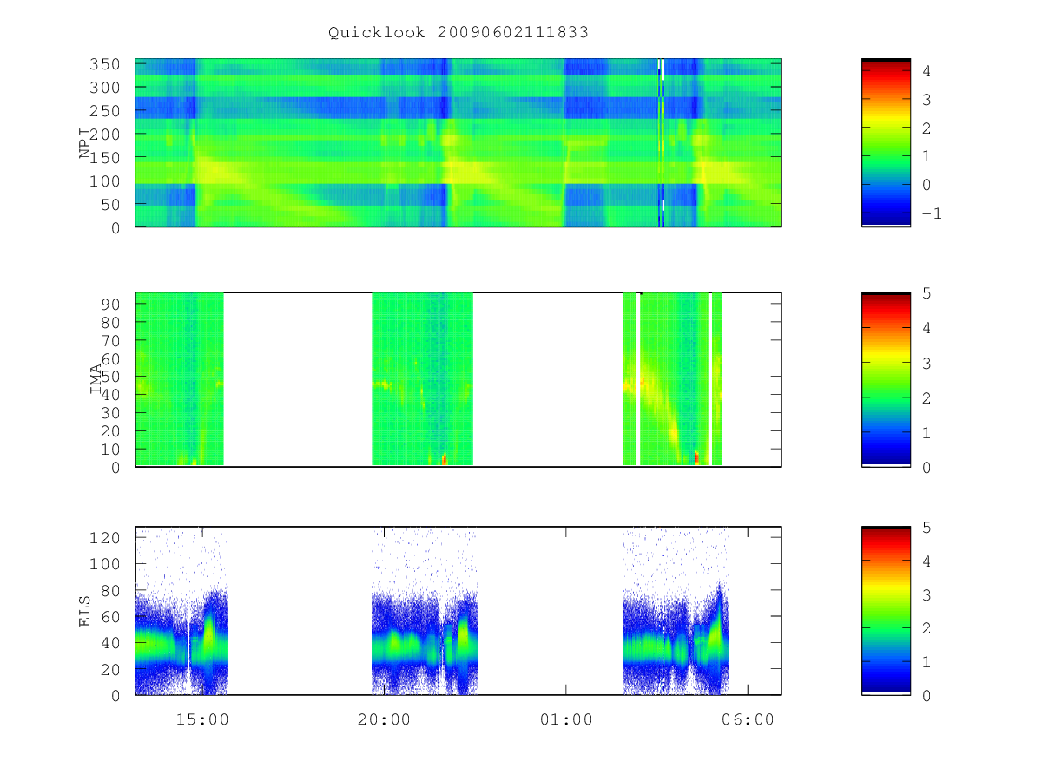This screenshot has height=781, width=1042.
Task: Click the NPI panel color bar
Action: pos(886,142)
